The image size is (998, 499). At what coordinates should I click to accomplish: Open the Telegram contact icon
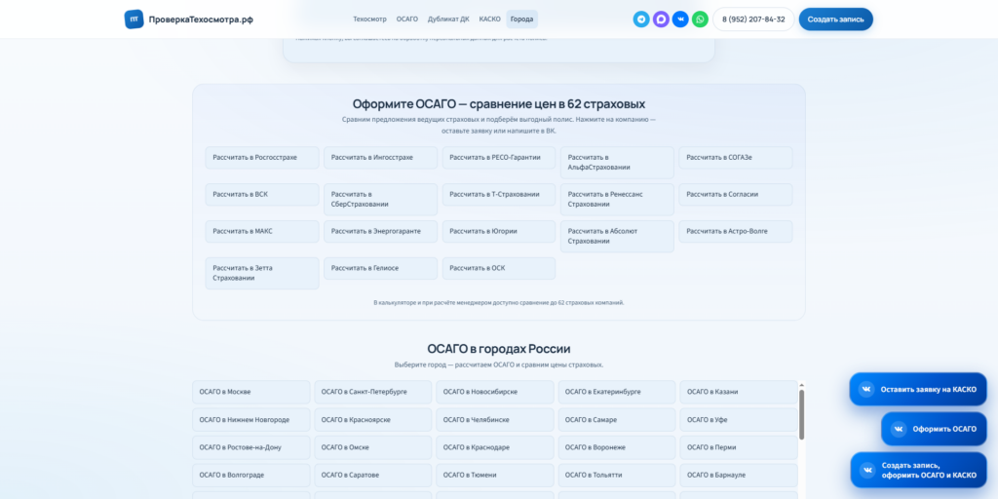641,19
